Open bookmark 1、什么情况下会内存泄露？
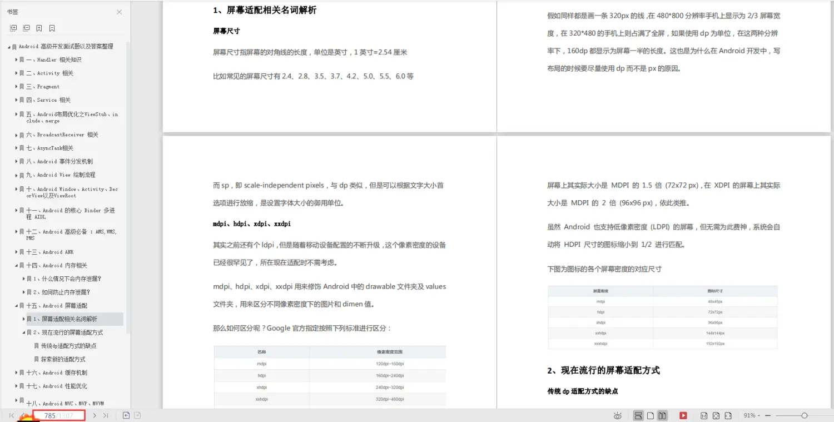The width and height of the screenshot is (834, 422). (67, 279)
